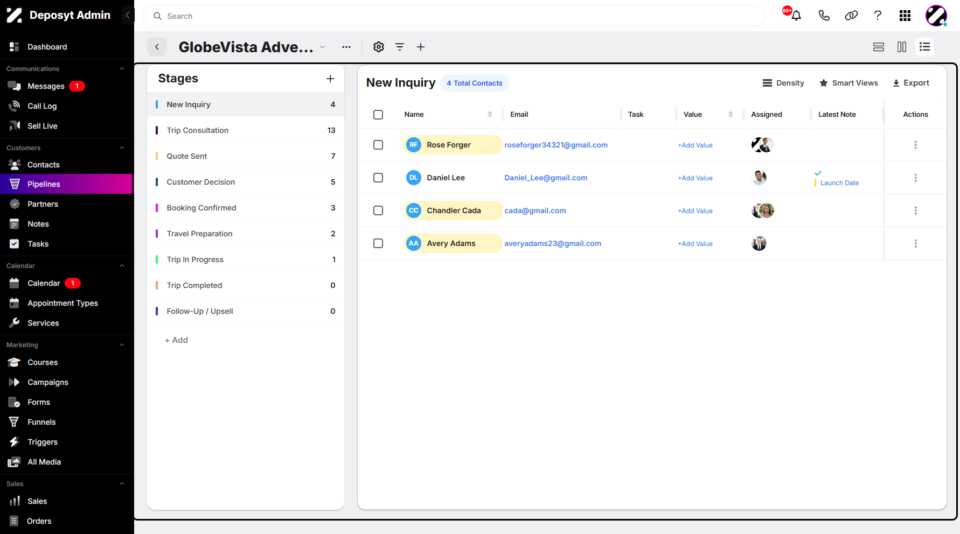Open the pipeline three-dots menu

click(x=346, y=47)
